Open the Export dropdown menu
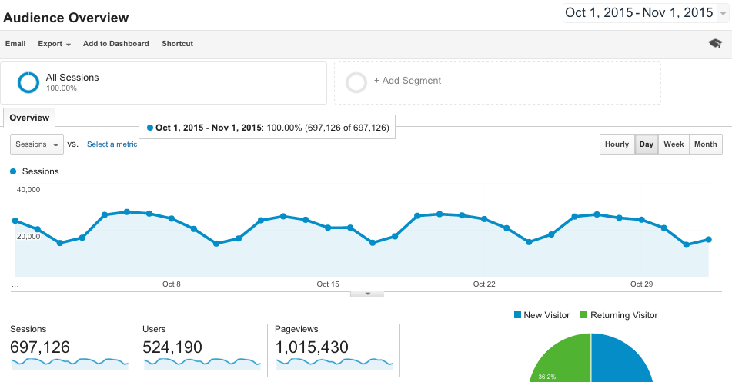This screenshot has height=382, width=732. [54, 43]
